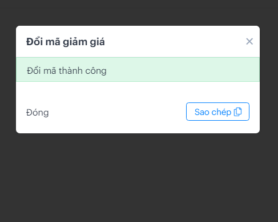The width and height of the screenshot is (278, 222).
Task: Click the white header area beside the title
Action: pyautogui.click(x=175, y=41)
